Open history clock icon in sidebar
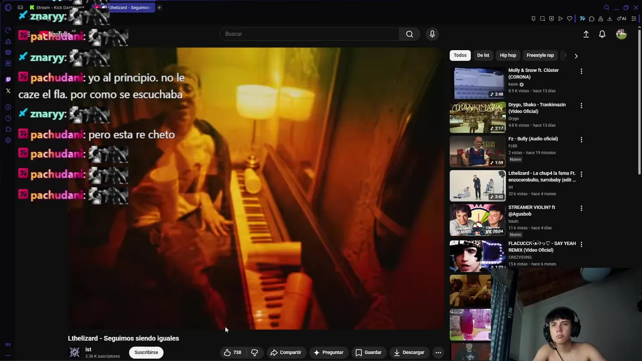 click(8, 118)
